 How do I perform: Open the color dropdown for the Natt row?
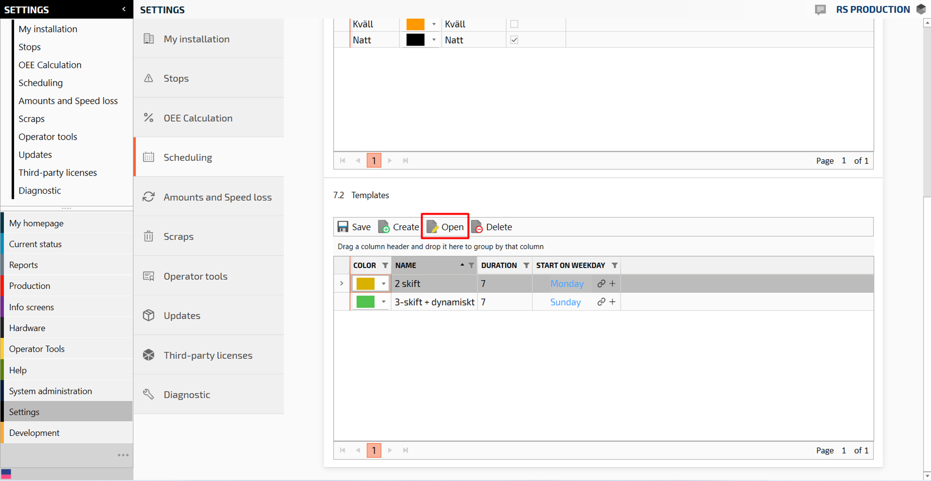tap(434, 40)
